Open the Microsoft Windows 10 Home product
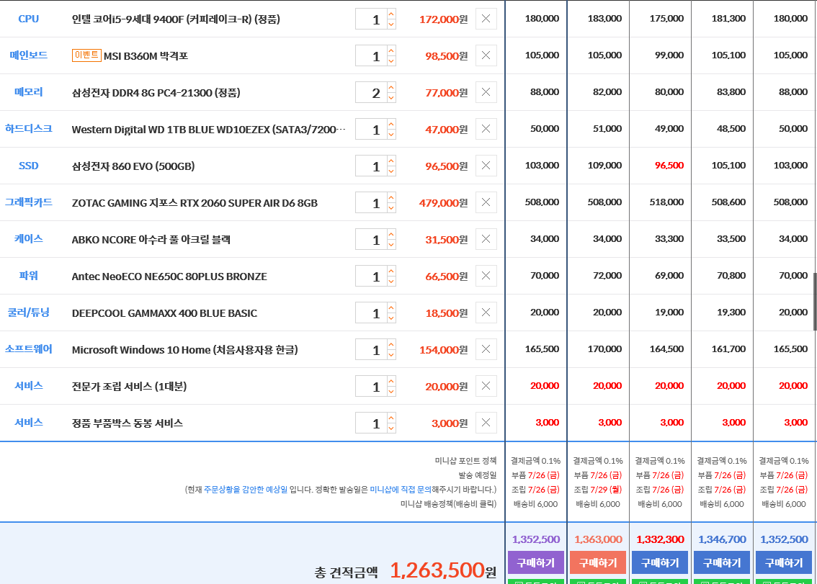This screenshot has height=584, width=817. [185, 349]
